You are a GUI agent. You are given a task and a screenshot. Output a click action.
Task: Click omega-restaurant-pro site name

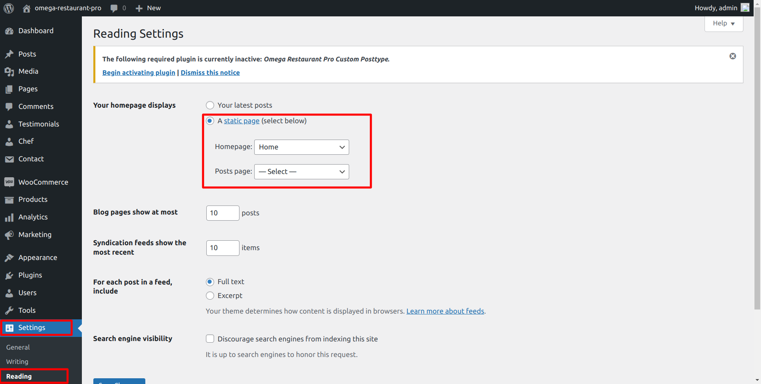pos(68,8)
